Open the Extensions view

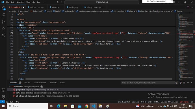point(3,35)
